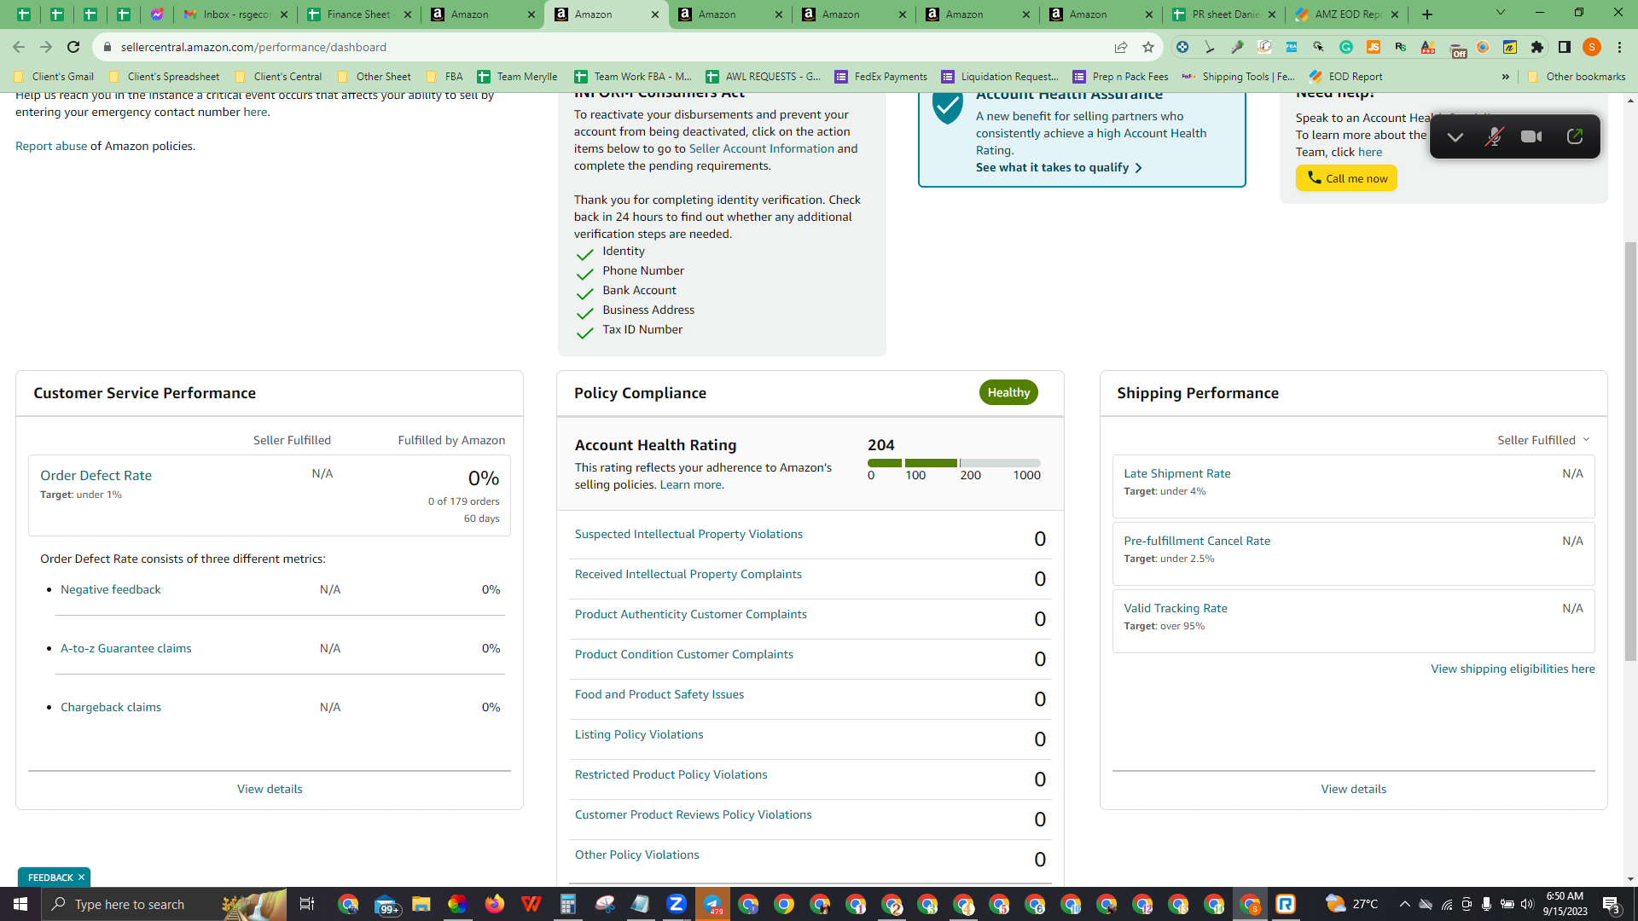This screenshot has width=1638, height=921.
Task: Open the Chrome tab search dropdown
Action: coord(1501,14)
